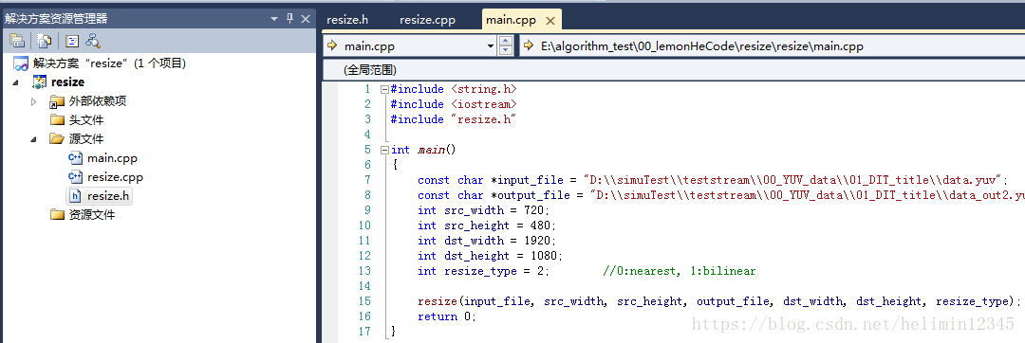Screen dimensions: 1025x343
Task: Select resize.cpp in Solution Explorer tree
Action: tap(106, 177)
